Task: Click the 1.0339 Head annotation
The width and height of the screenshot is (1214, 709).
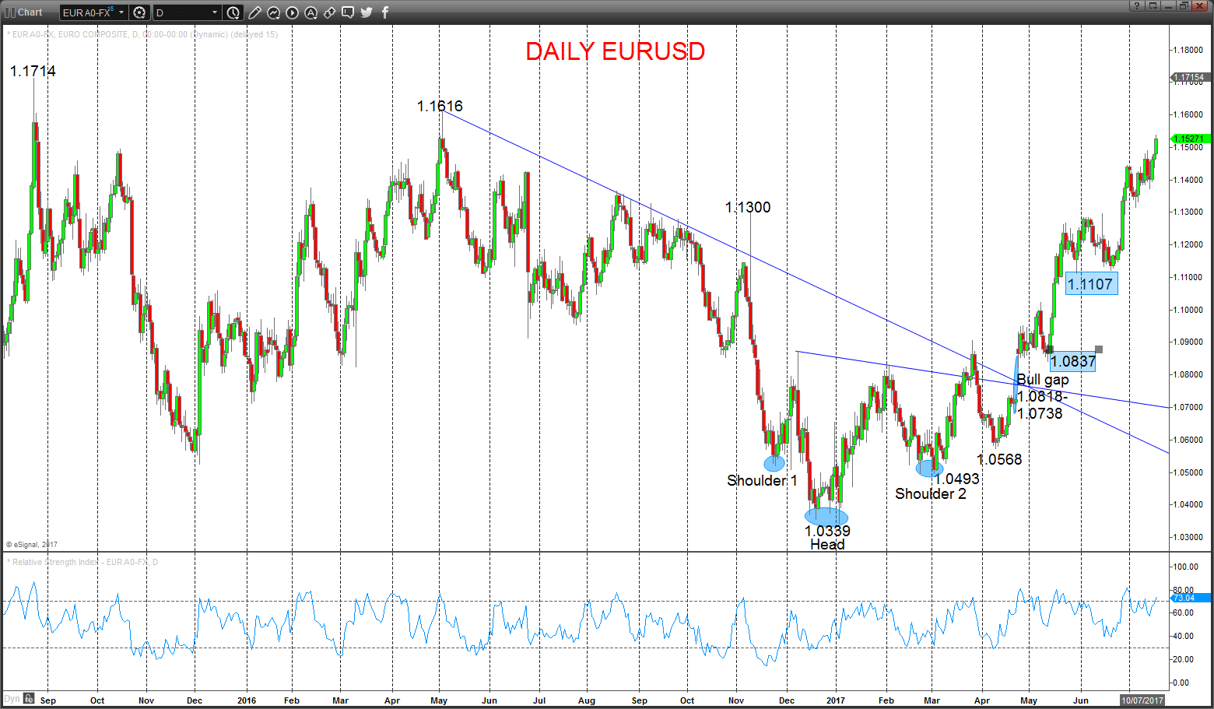Action: pos(827,537)
